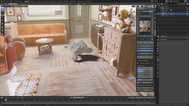The width and height of the screenshot is (189, 106).
Task: Jump to the timeline start frame
Action: [74, 97]
